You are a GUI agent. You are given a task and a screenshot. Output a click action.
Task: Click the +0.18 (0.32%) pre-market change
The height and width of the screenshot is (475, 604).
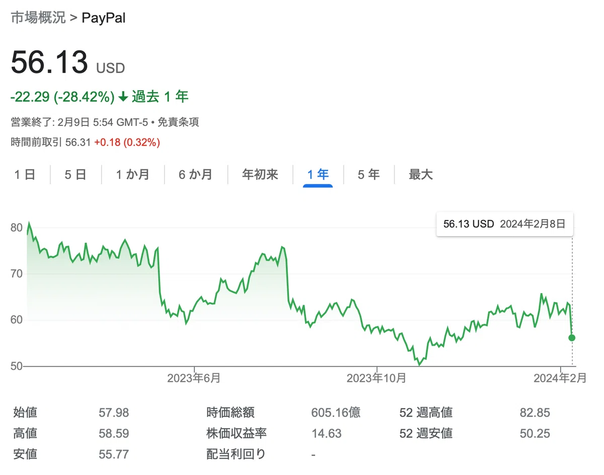pyautogui.click(x=127, y=143)
